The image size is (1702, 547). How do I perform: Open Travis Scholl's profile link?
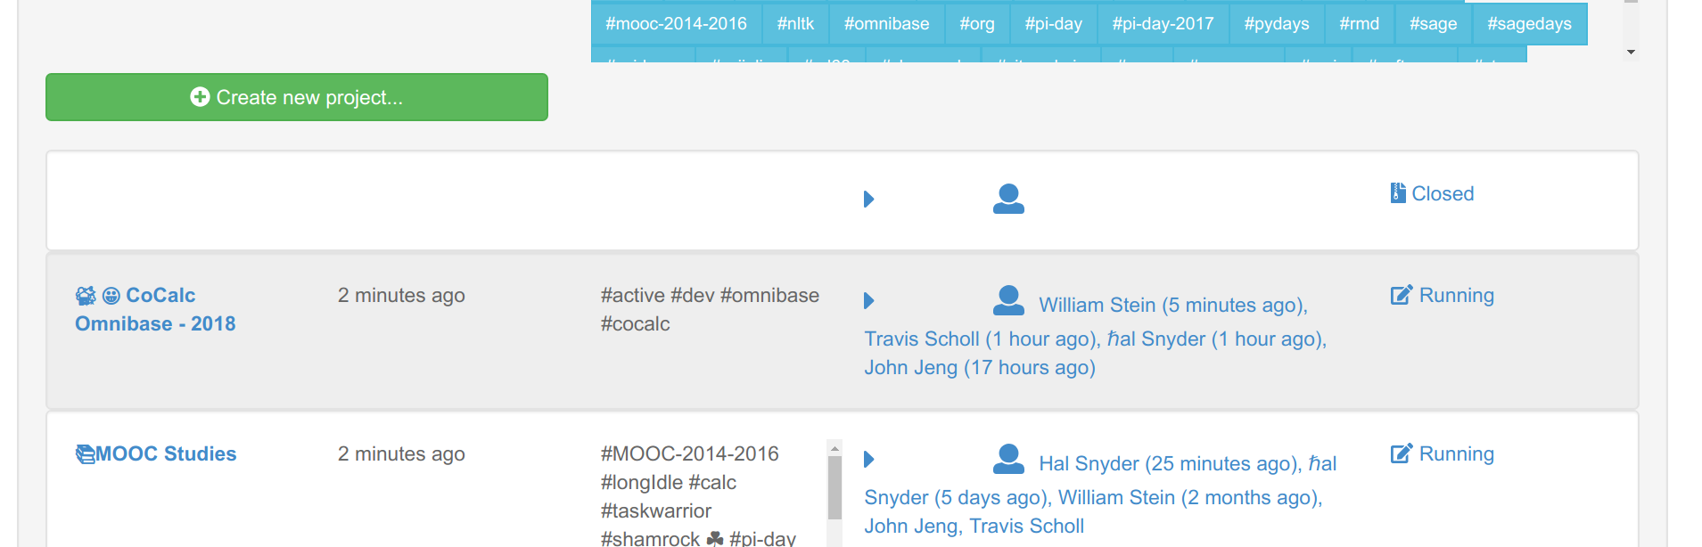coord(922,339)
